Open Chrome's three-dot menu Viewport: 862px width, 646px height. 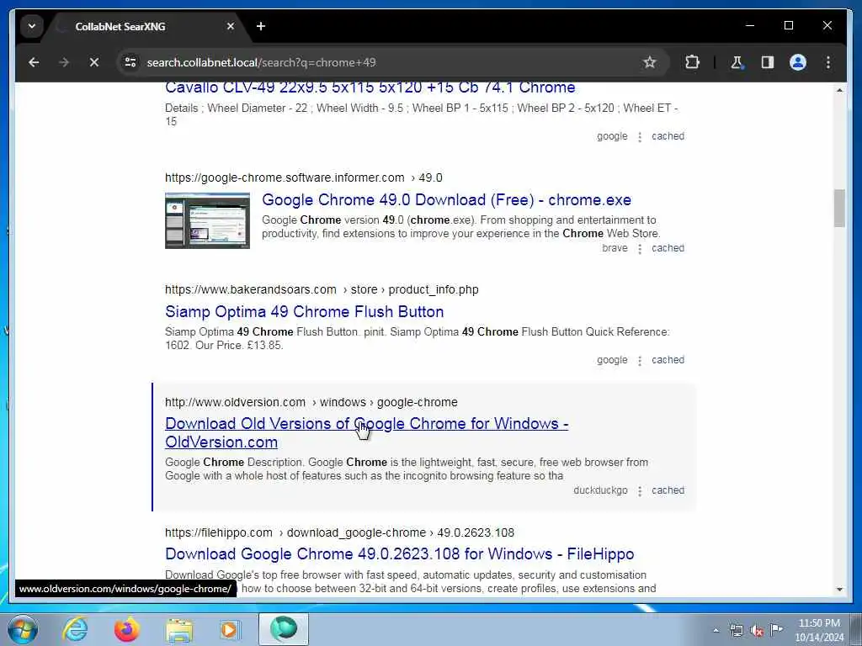828,62
